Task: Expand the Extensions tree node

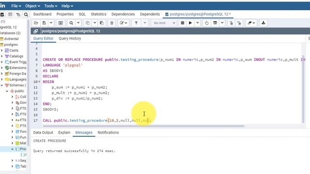Action: click(x=2, y=68)
